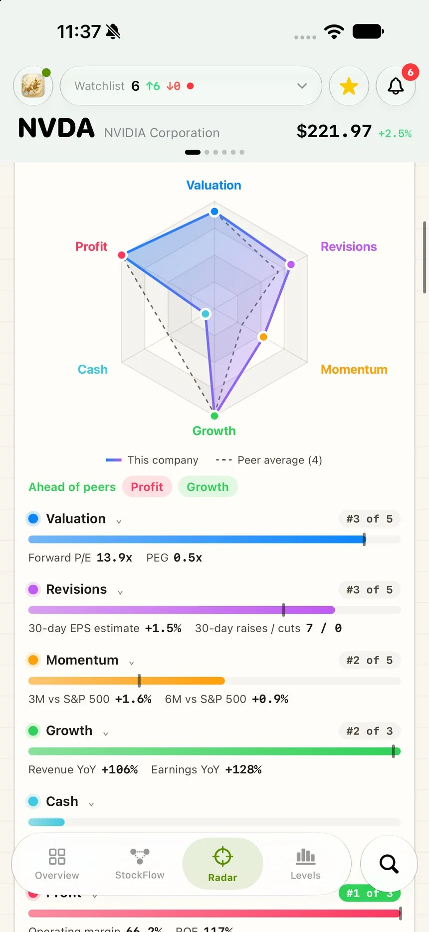Expand the Growth section chevron

(x=106, y=734)
